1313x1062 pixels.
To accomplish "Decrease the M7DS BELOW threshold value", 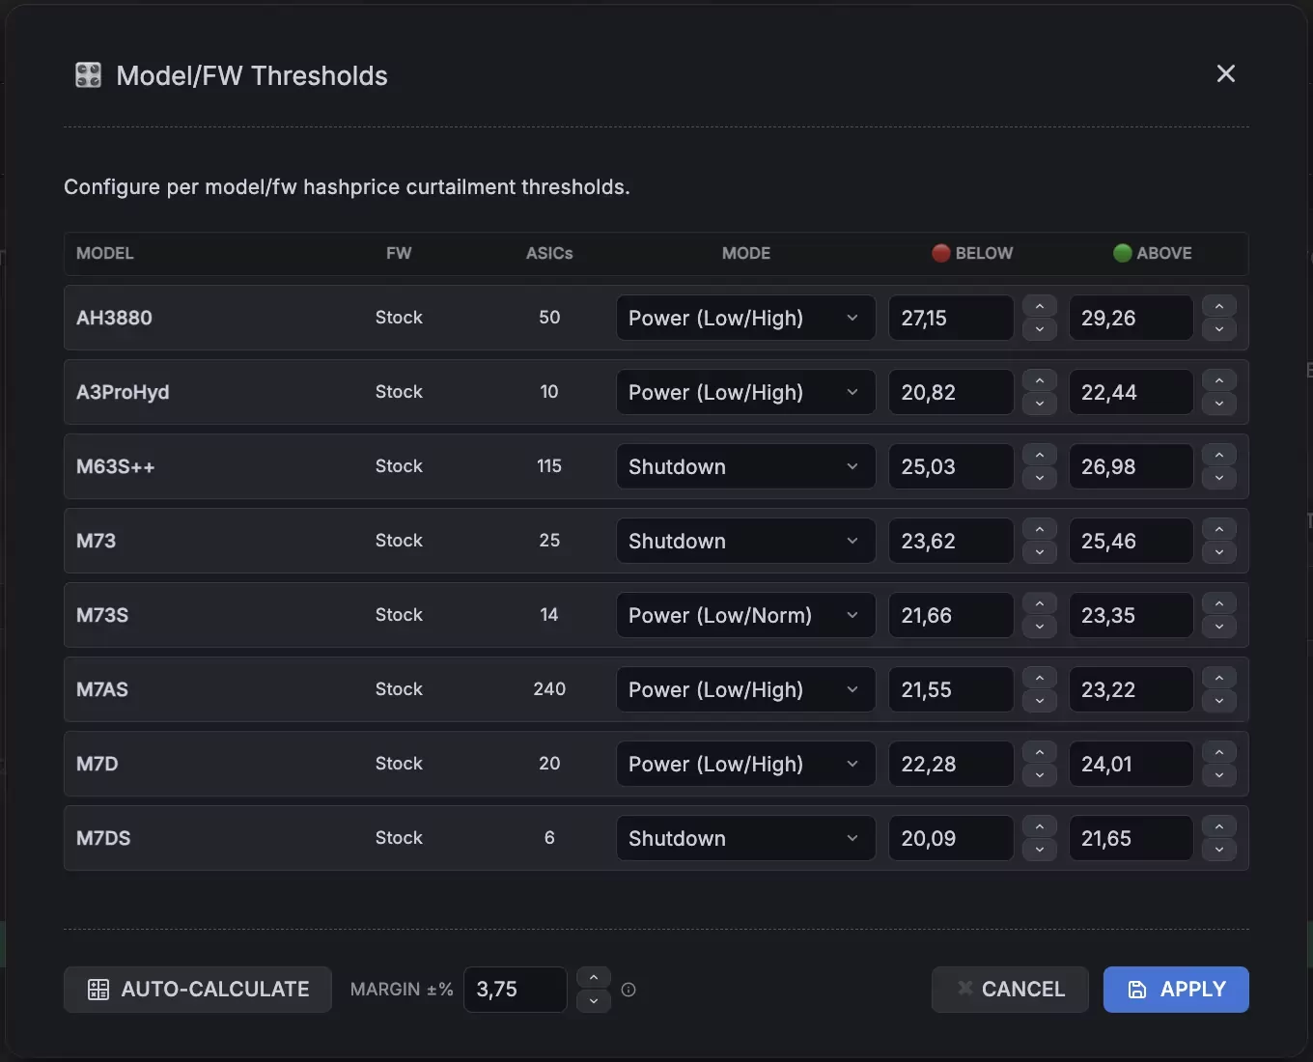I will coord(1040,850).
